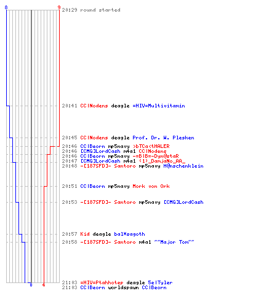
Task: Click killer Kid at 20:57
Action: point(85,234)
